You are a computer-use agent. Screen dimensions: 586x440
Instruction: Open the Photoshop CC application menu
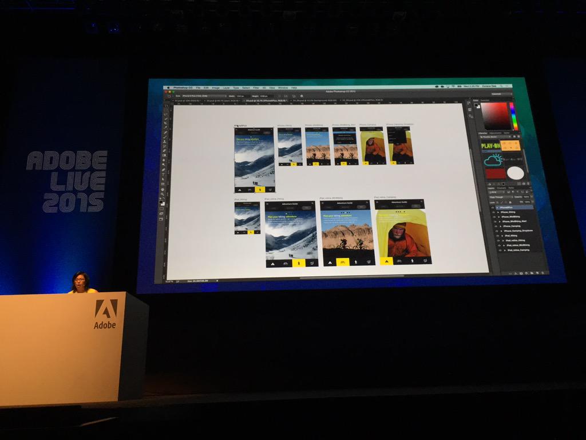click(183, 88)
